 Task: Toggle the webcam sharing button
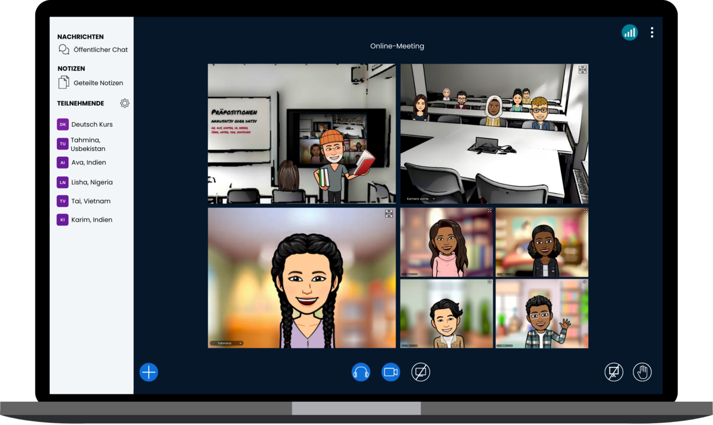[390, 372]
